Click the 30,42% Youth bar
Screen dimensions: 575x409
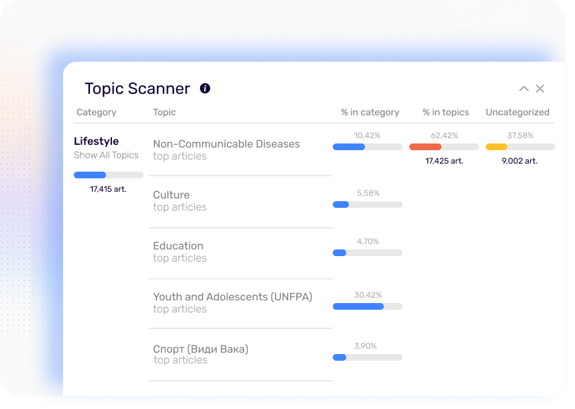(368, 306)
